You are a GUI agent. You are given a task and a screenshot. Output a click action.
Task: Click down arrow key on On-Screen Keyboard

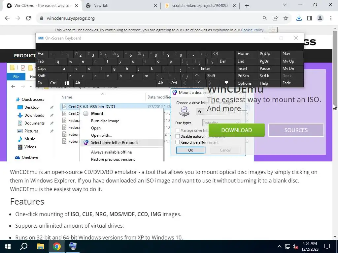pyautogui.click(x=197, y=83)
